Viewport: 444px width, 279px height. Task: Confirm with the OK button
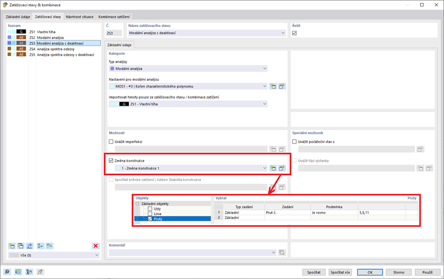(370, 272)
